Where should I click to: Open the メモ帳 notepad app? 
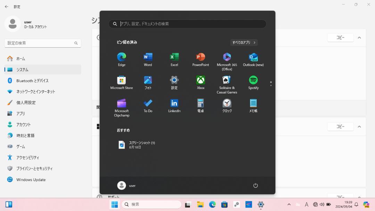253,106
